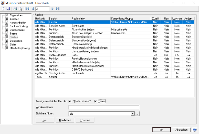Click the app icon in title bar
Image resolution: width=199 pixels, height=134 pixels.
coord(3,3)
